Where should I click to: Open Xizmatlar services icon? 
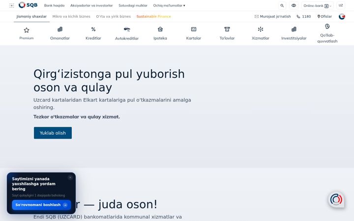click(261, 29)
